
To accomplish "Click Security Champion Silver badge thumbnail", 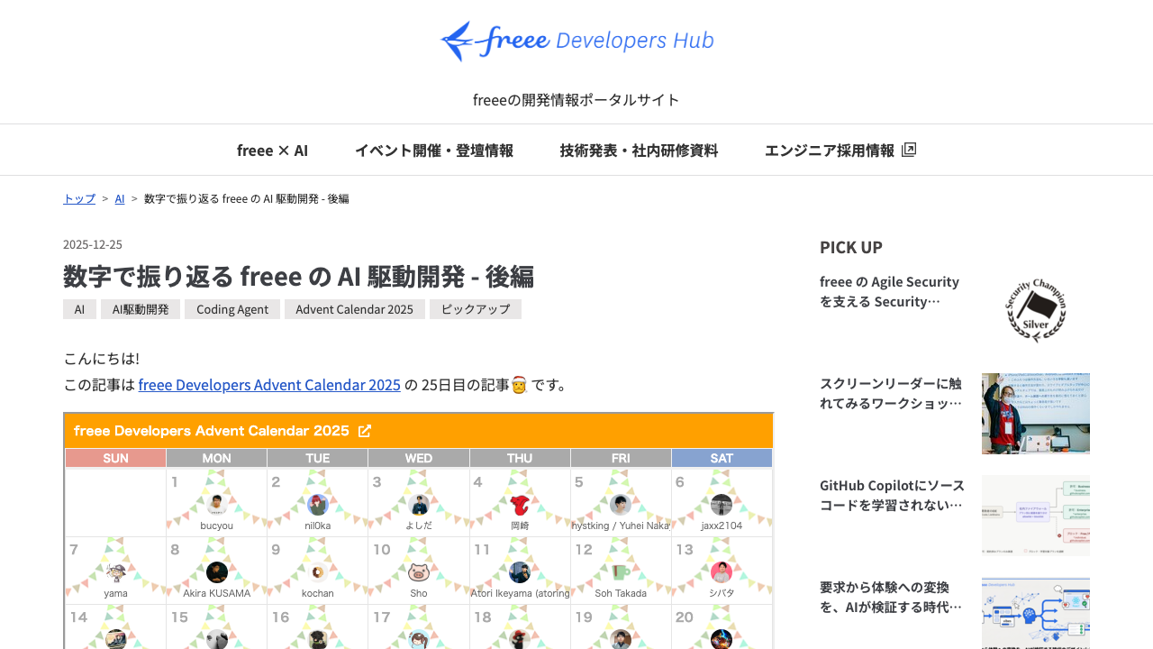I will (x=1036, y=311).
